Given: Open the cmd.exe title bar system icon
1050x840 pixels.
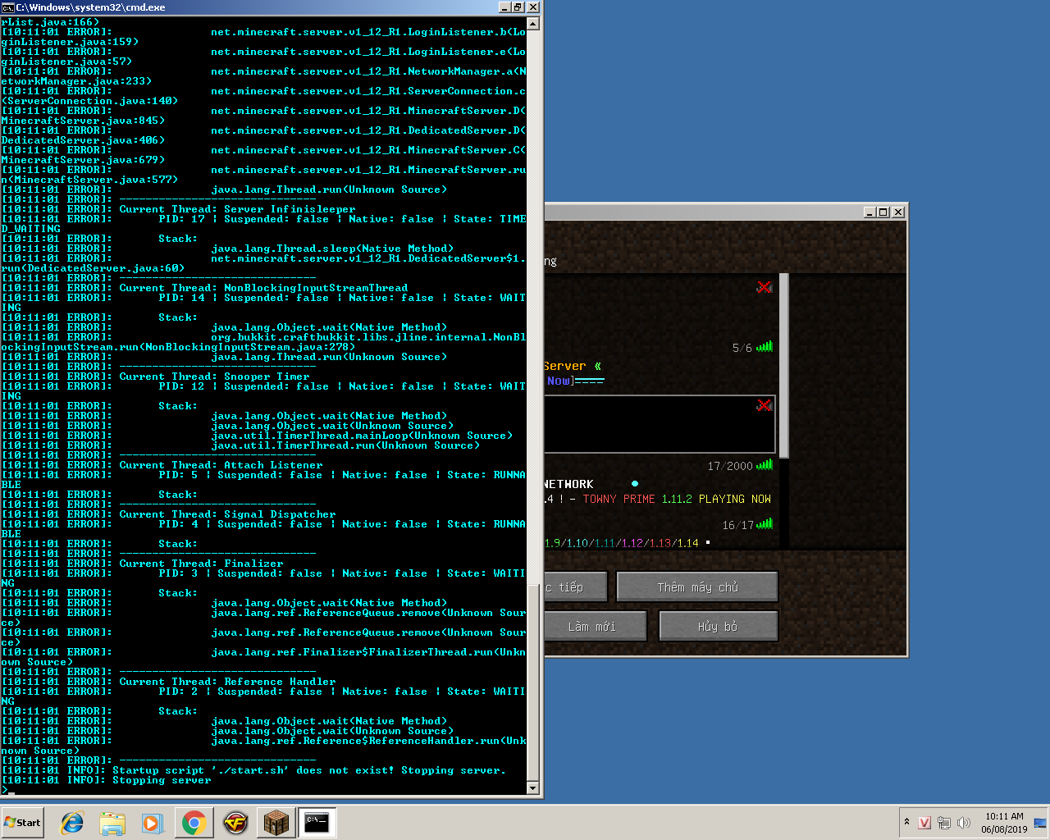Looking at the screenshot, I should [7, 7].
